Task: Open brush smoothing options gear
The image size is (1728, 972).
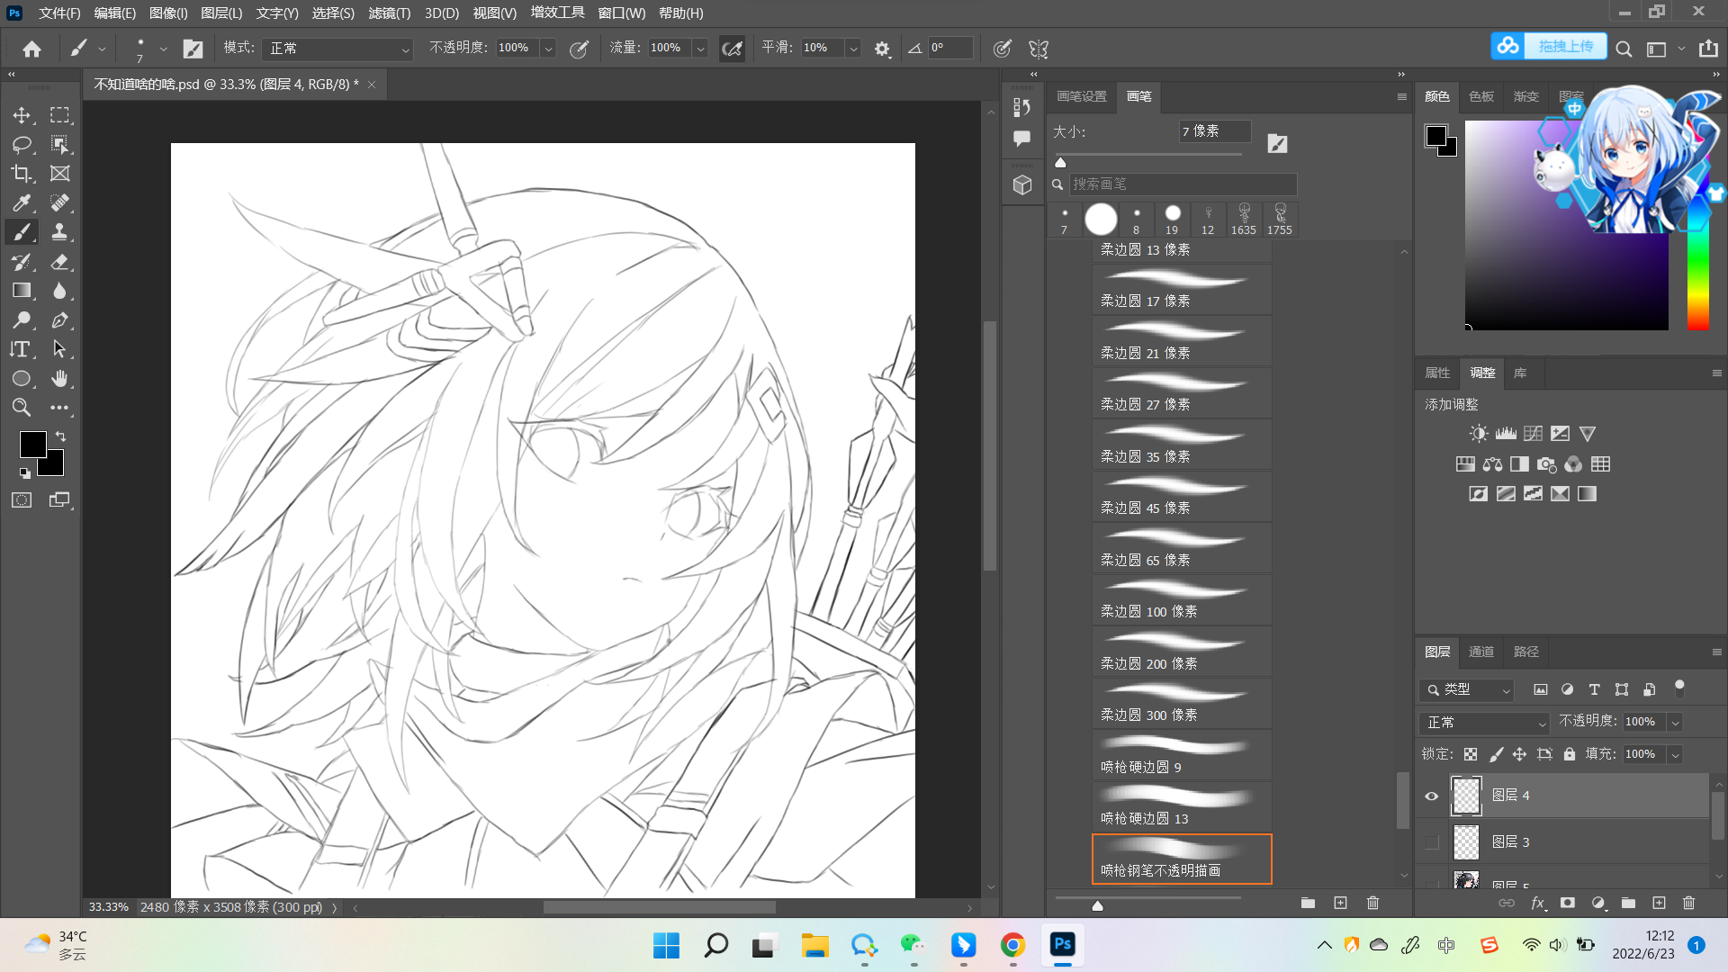Action: click(x=882, y=49)
